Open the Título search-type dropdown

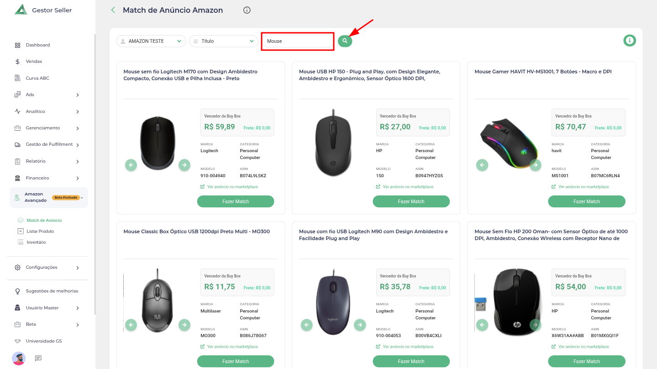pyautogui.click(x=224, y=41)
